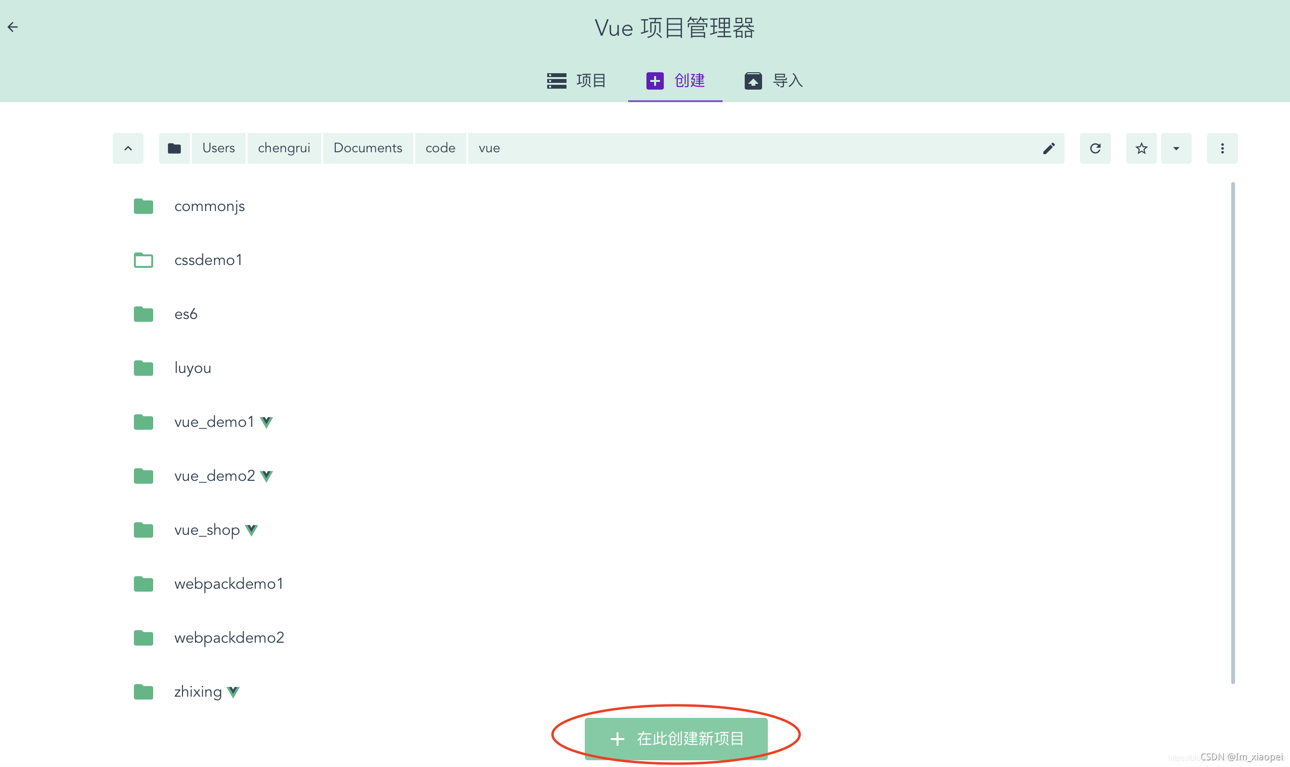Click the folder list vertical scrollbar
The height and width of the screenshot is (767, 1290).
click(1233, 433)
